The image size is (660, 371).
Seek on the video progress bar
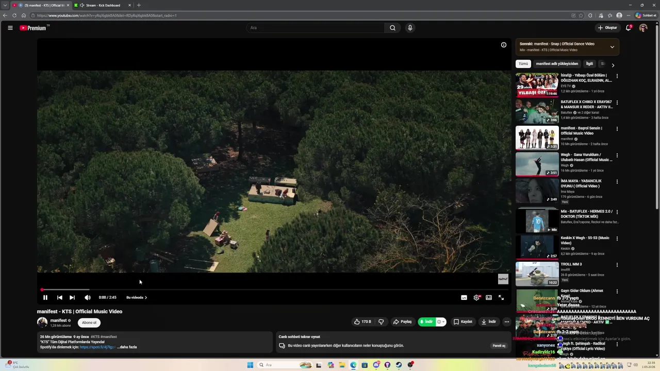tap(274, 290)
